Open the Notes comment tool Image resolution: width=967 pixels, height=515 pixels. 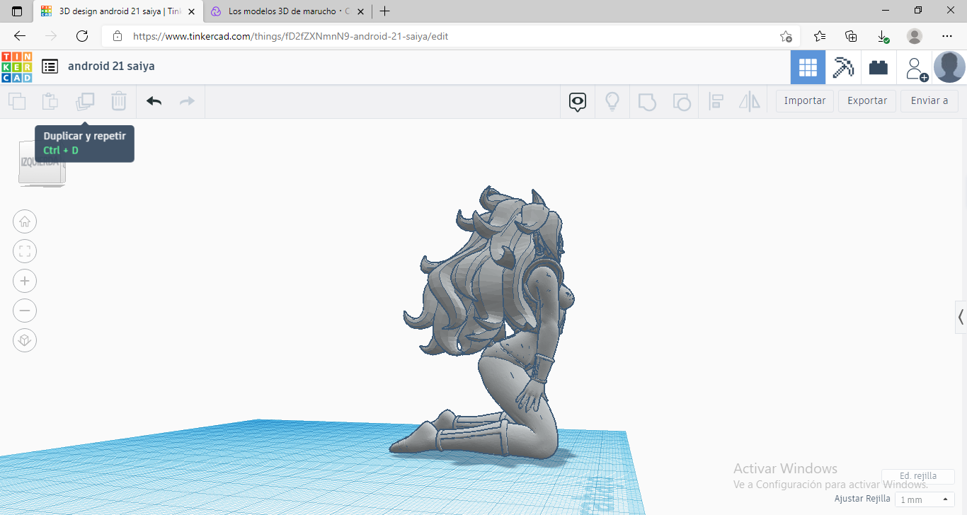(577, 101)
